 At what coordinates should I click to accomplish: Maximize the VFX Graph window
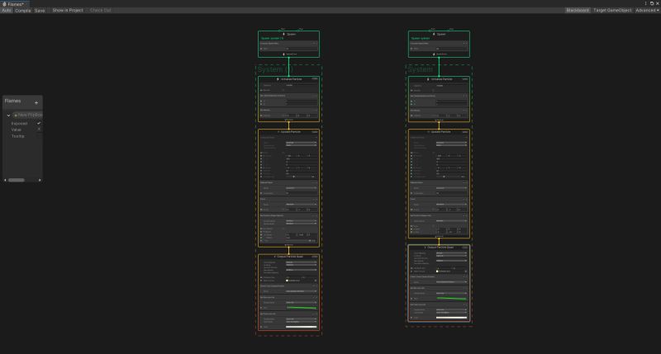[x=652, y=3]
